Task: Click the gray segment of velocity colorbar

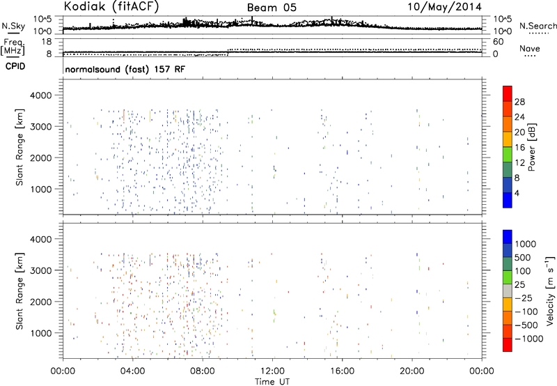Action: pyautogui.click(x=508, y=291)
